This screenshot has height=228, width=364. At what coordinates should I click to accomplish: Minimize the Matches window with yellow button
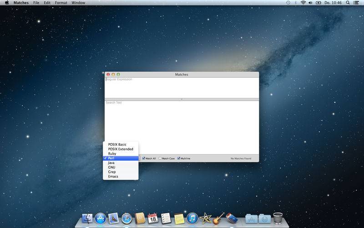pyautogui.click(x=113, y=74)
